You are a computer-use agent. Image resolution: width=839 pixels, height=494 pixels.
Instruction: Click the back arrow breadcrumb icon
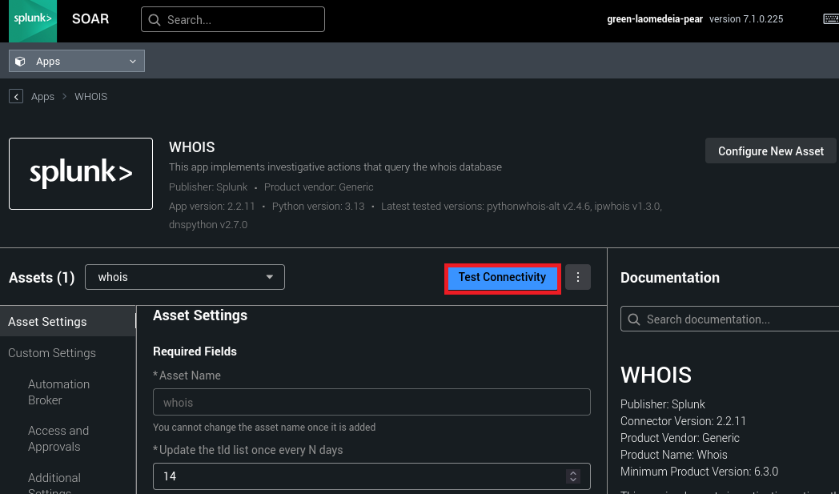16,96
